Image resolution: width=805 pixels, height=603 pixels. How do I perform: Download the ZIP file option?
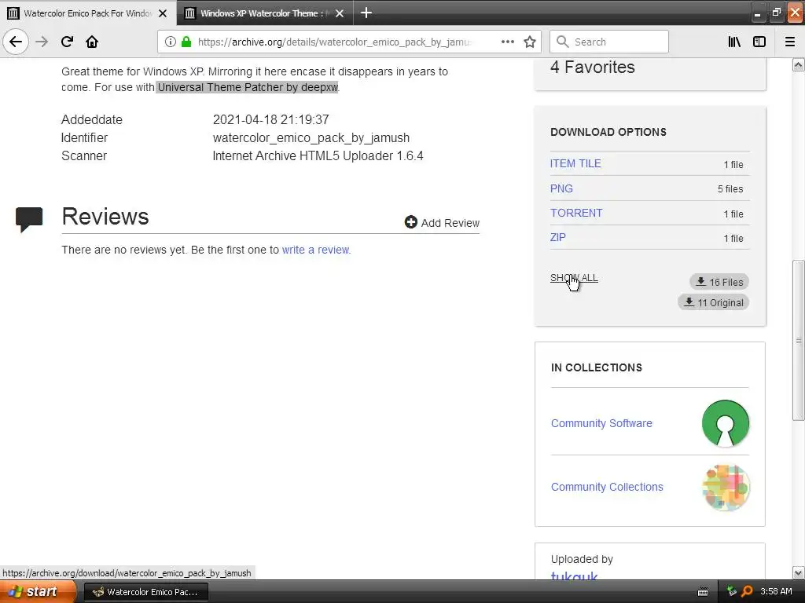(x=558, y=237)
